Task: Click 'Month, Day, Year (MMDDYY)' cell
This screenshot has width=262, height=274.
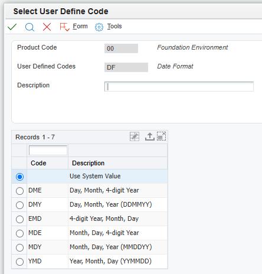Action: coord(117,247)
